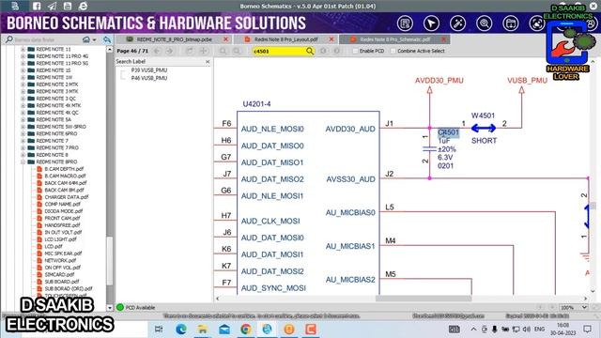Click the zoom in magnifier toolbar icon

(x=223, y=51)
